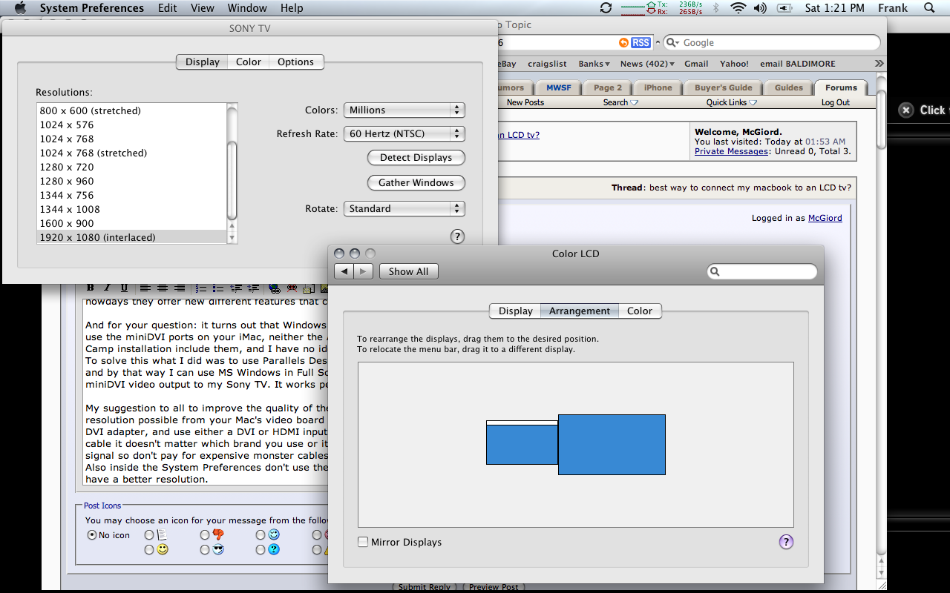Click the McGiord username link

[825, 218]
